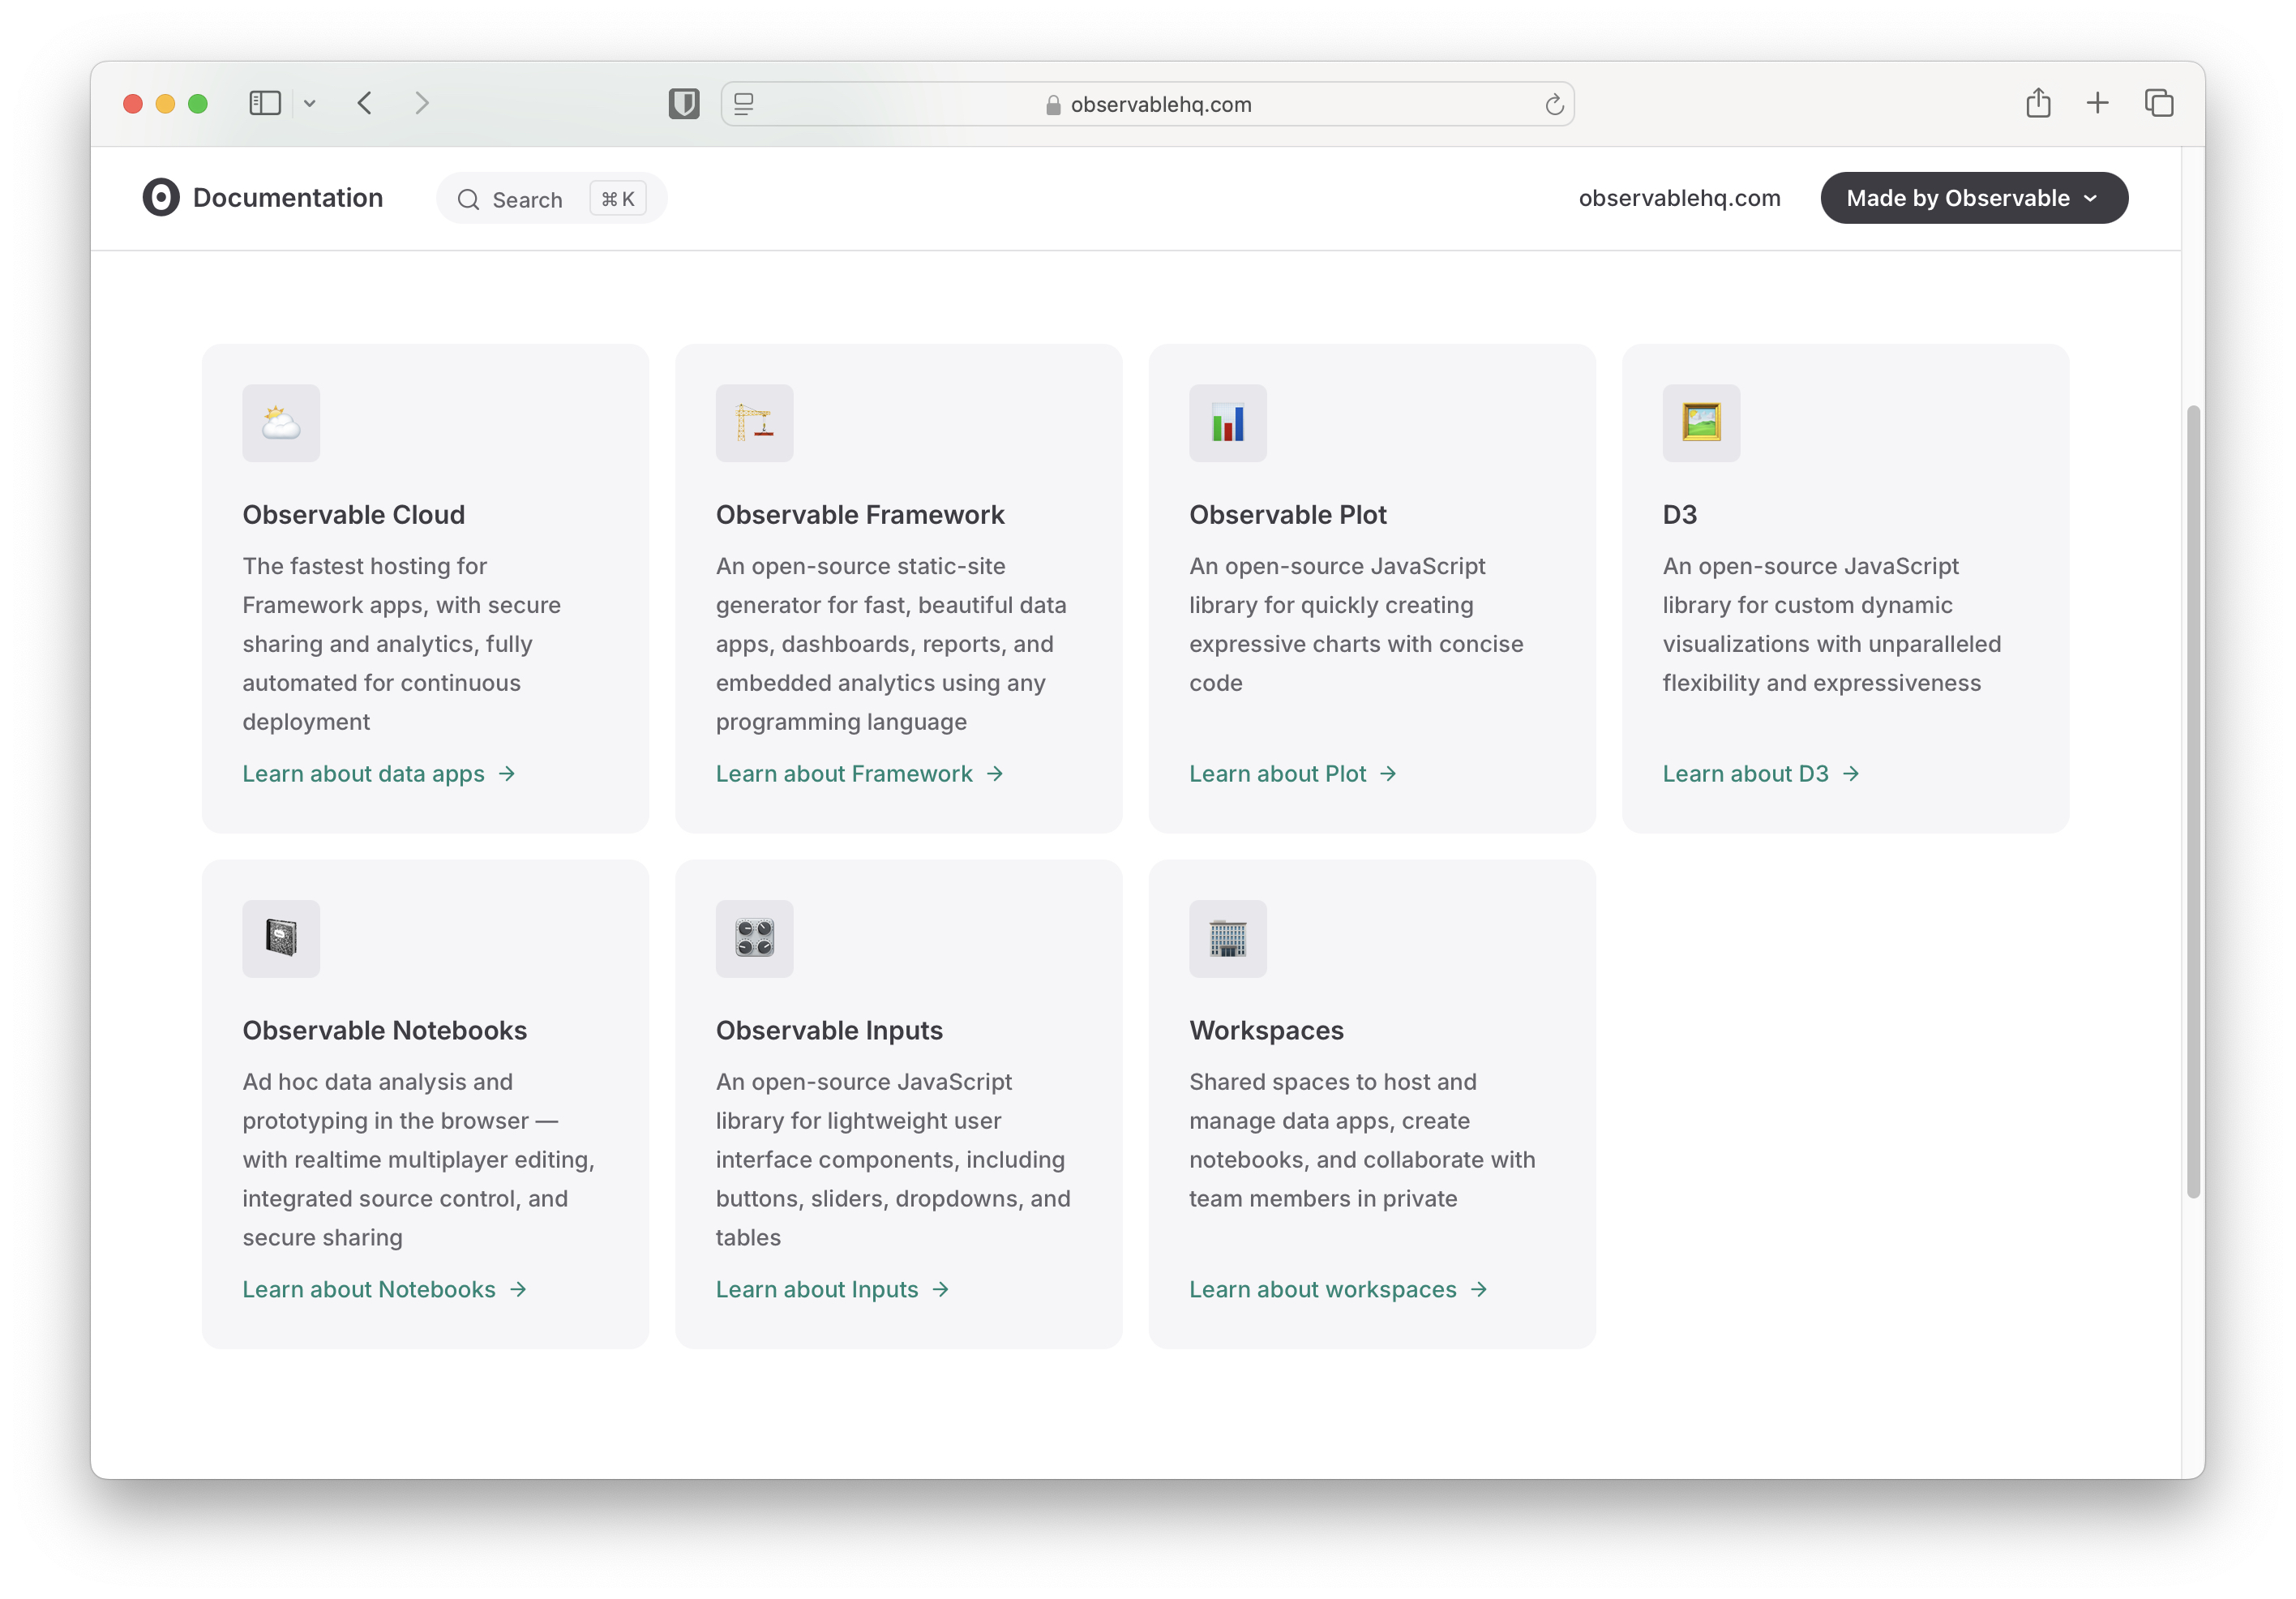
Task: Click the page's vertical scrollbar
Action: [2192, 800]
